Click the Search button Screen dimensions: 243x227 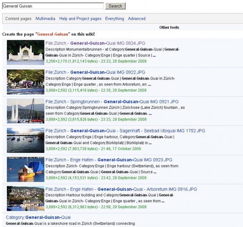(x=115, y=6)
